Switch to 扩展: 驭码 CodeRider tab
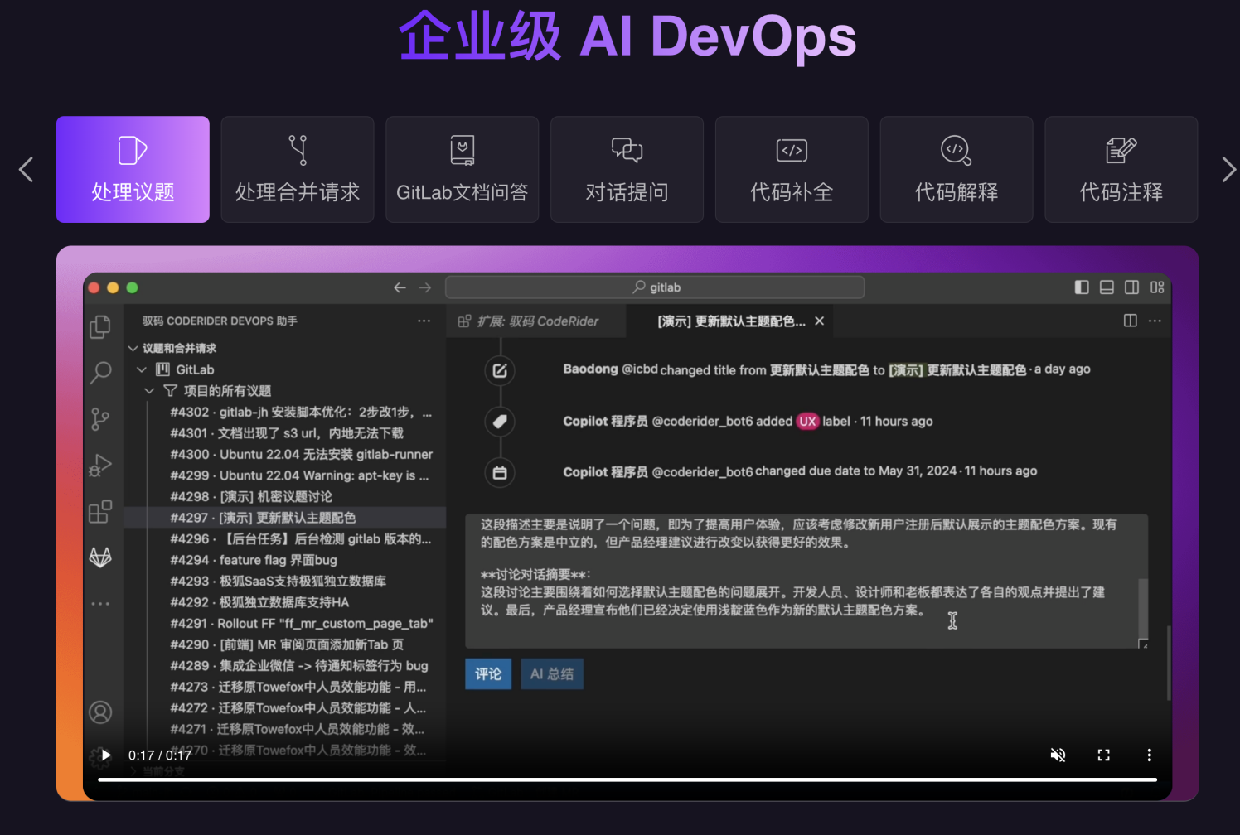The height and width of the screenshot is (835, 1240). pos(536,321)
